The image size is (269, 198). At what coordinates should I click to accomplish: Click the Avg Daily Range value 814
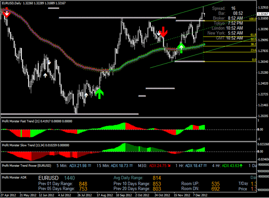click(x=157, y=178)
